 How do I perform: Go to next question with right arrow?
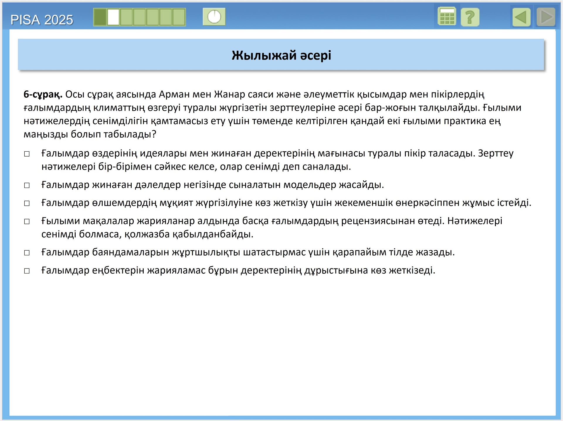tap(546, 17)
